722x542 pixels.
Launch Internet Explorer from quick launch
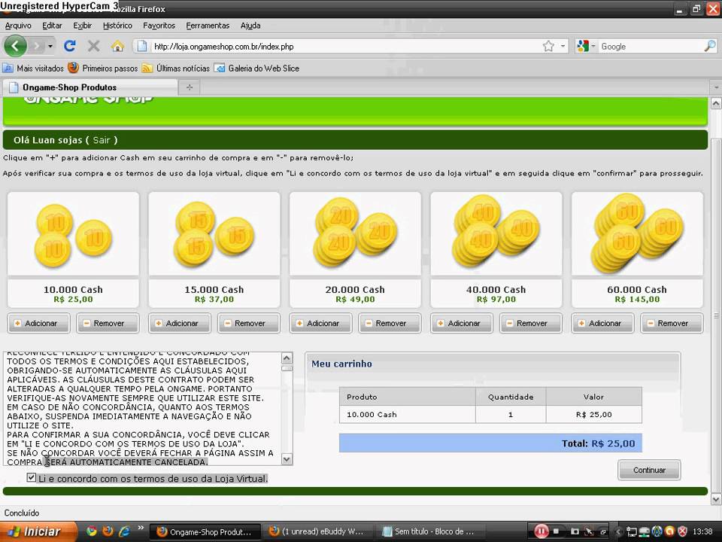point(124,531)
